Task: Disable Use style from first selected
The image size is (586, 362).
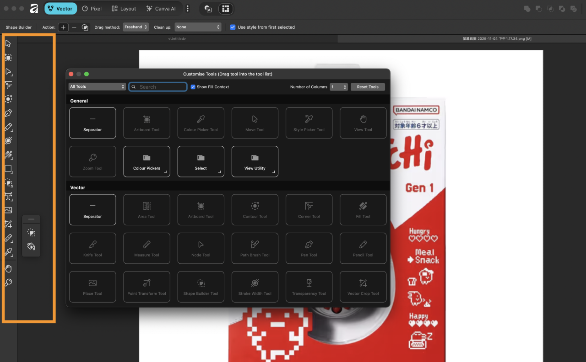Action: (233, 27)
